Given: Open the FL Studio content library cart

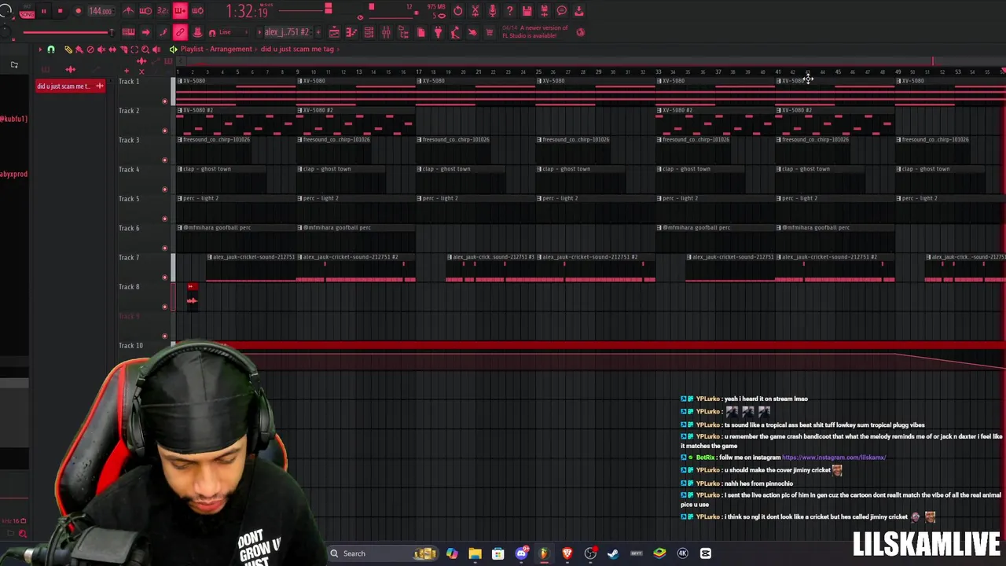Looking at the screenshot, I should tap(489, 32).
